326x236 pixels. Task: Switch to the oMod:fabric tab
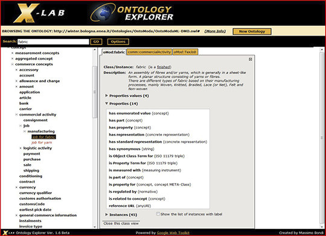click(x=114, y=52)
